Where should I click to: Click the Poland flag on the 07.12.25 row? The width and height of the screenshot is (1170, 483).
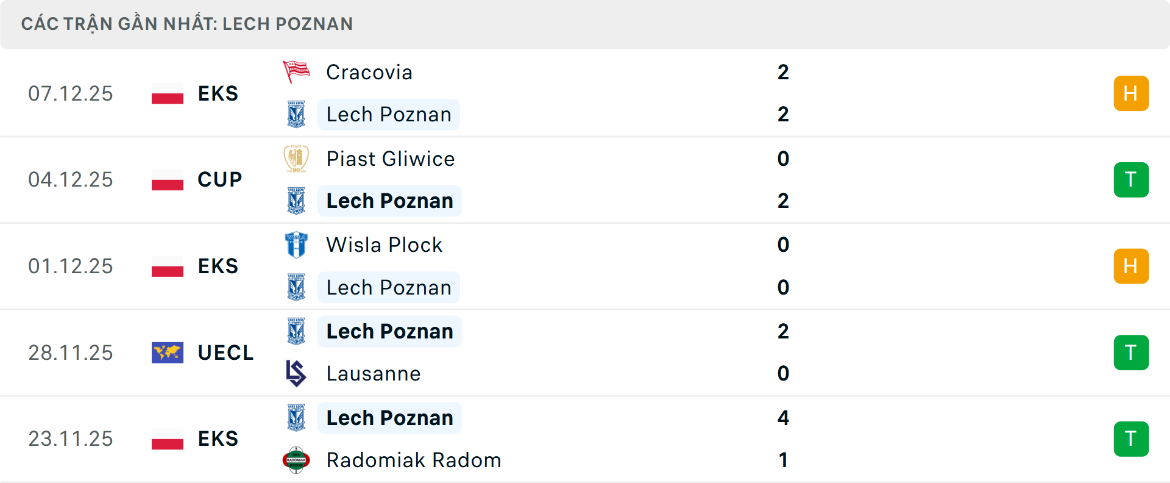[x=167, y=93]
